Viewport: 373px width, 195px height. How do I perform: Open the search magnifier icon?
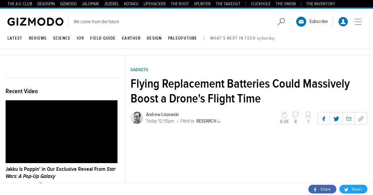pyautogui.click(x=281, y=22)
